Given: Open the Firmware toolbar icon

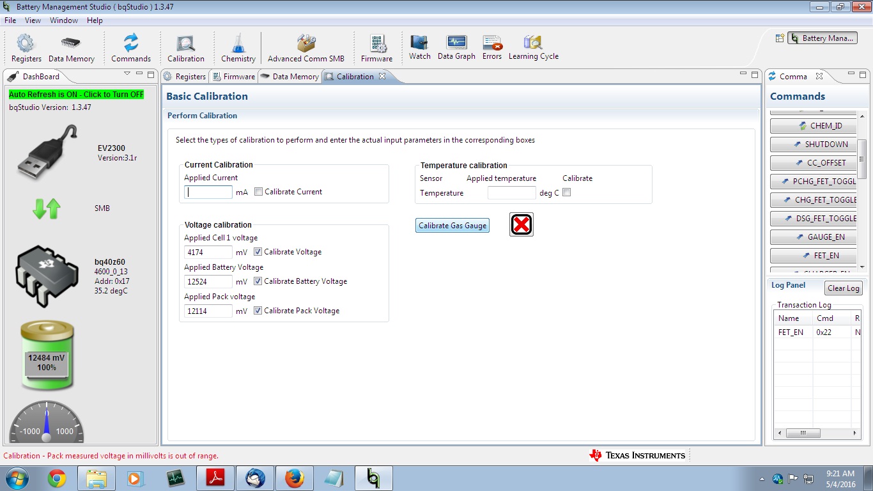Looking at the screenshot, I should pos(376,49).
